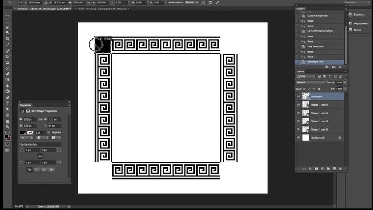Cancel transform with the circle-slash icon
This screenshot has width=373, height=210.
[x=210, y=2]
